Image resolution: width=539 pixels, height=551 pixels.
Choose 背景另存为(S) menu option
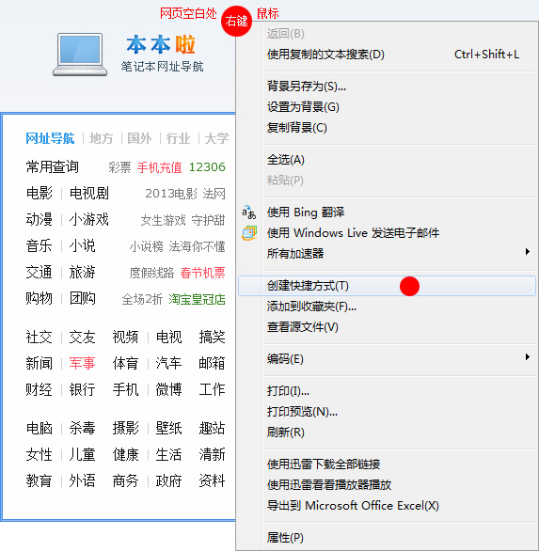(387, 87)
